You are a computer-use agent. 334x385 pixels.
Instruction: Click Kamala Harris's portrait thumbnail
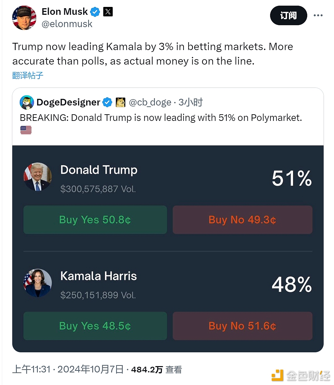point(38,283)
